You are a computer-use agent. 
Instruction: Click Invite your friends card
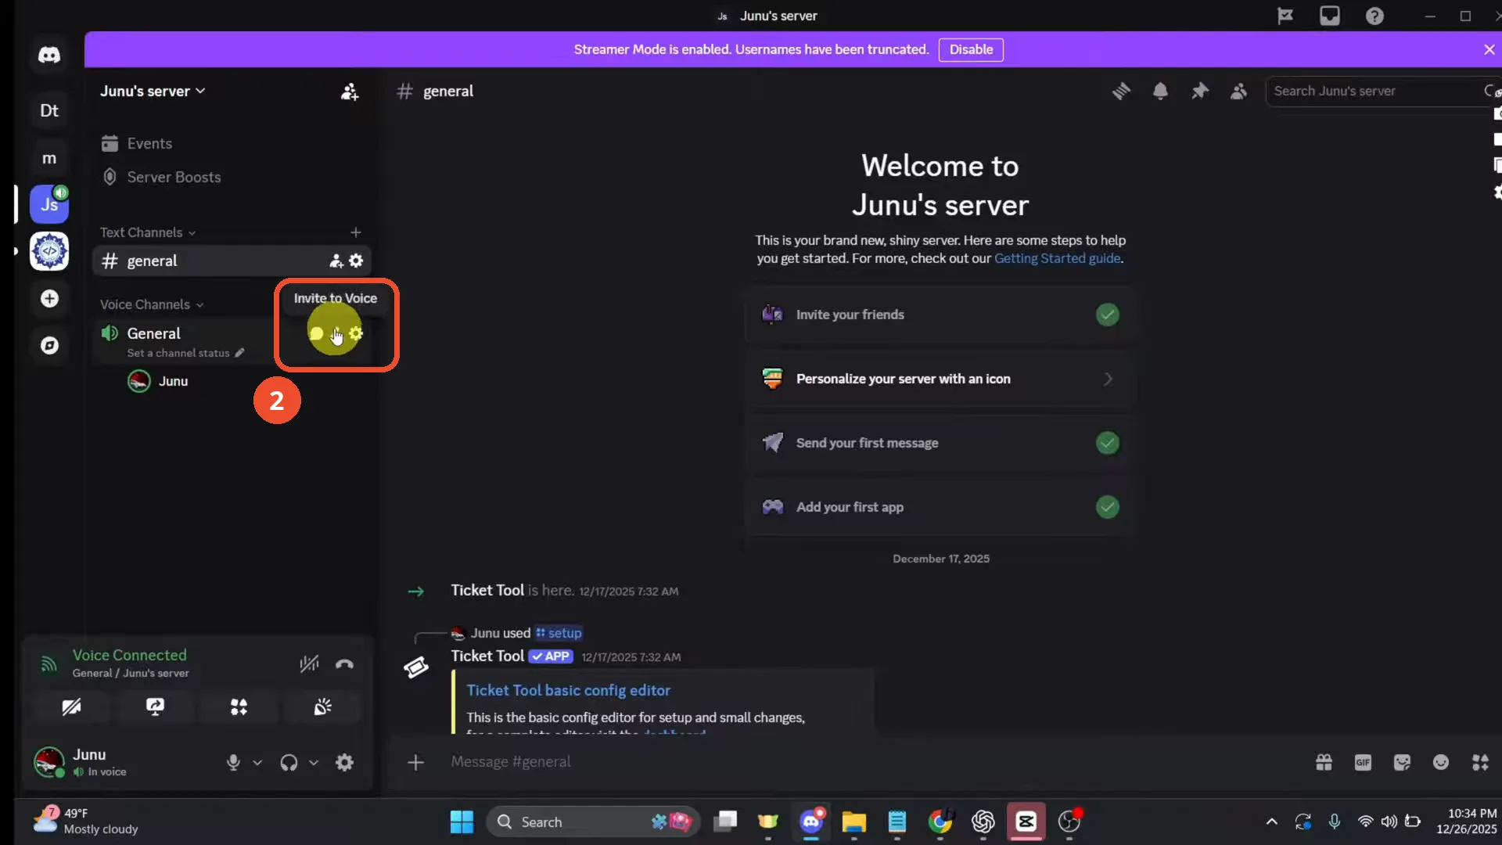coord(940,315)
